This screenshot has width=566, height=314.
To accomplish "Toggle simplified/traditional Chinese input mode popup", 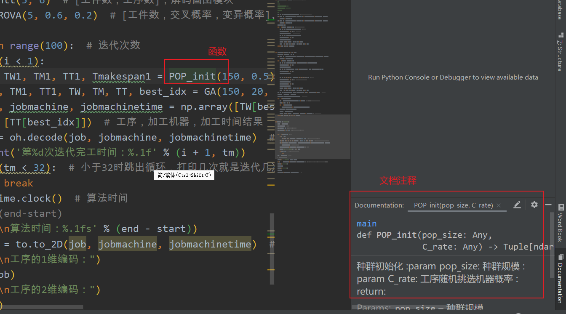I will tap(184, 174).
